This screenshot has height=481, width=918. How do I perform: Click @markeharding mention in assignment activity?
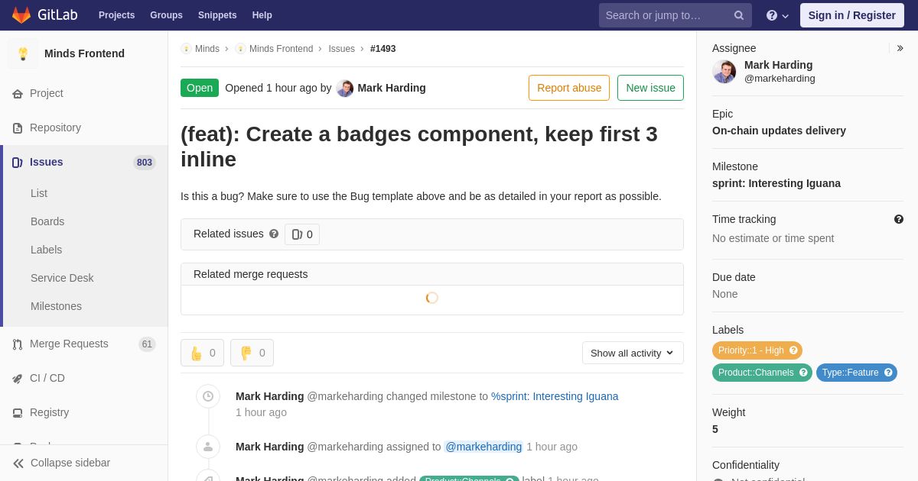click(483, 447)
